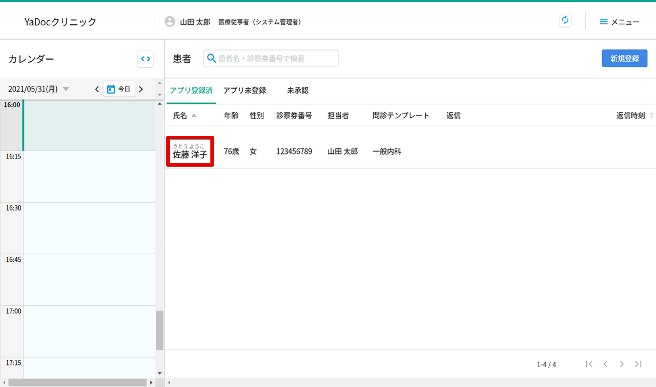This screenshot has height=387, width=656.
Task: Click the 一般内科 template cell
Action: [x=387, y=151]
